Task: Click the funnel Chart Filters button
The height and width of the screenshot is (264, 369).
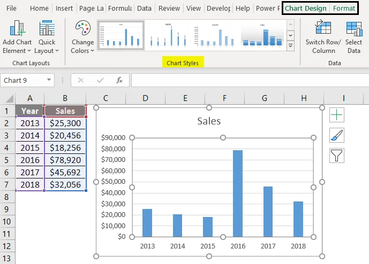Action: [x=337, y=156]
